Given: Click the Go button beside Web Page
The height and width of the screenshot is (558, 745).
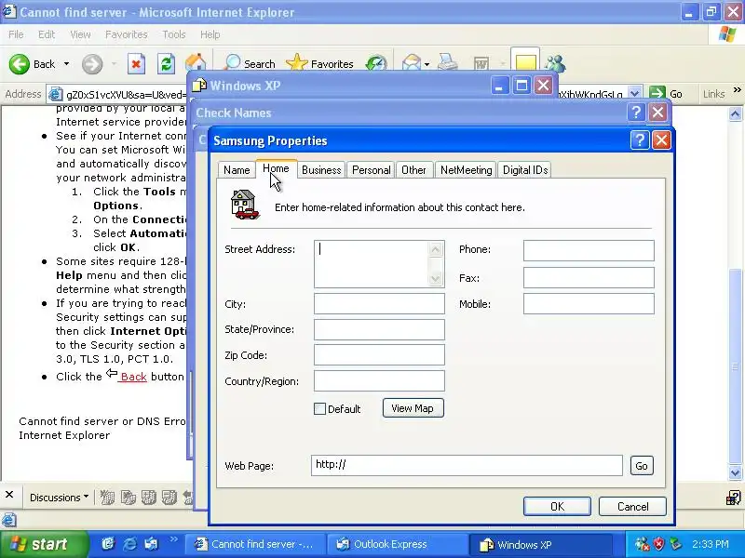Looking at the screenshot, I should 642,466.
